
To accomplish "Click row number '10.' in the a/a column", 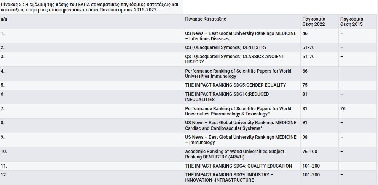I will click(4, 151).
